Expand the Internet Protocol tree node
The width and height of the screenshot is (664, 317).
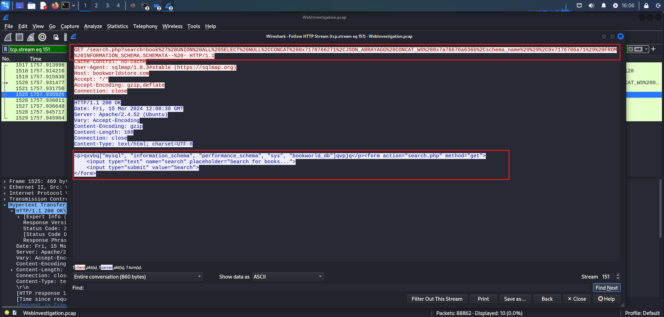[x=5, y=193]
